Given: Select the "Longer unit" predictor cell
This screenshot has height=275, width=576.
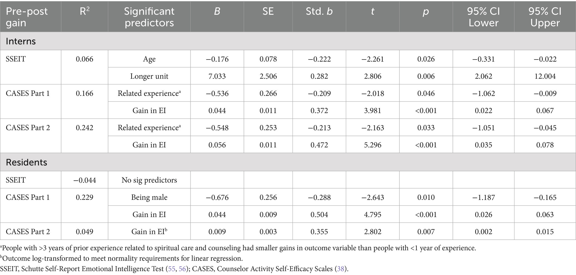Looking at the screenshot, I should coord(149,76).
